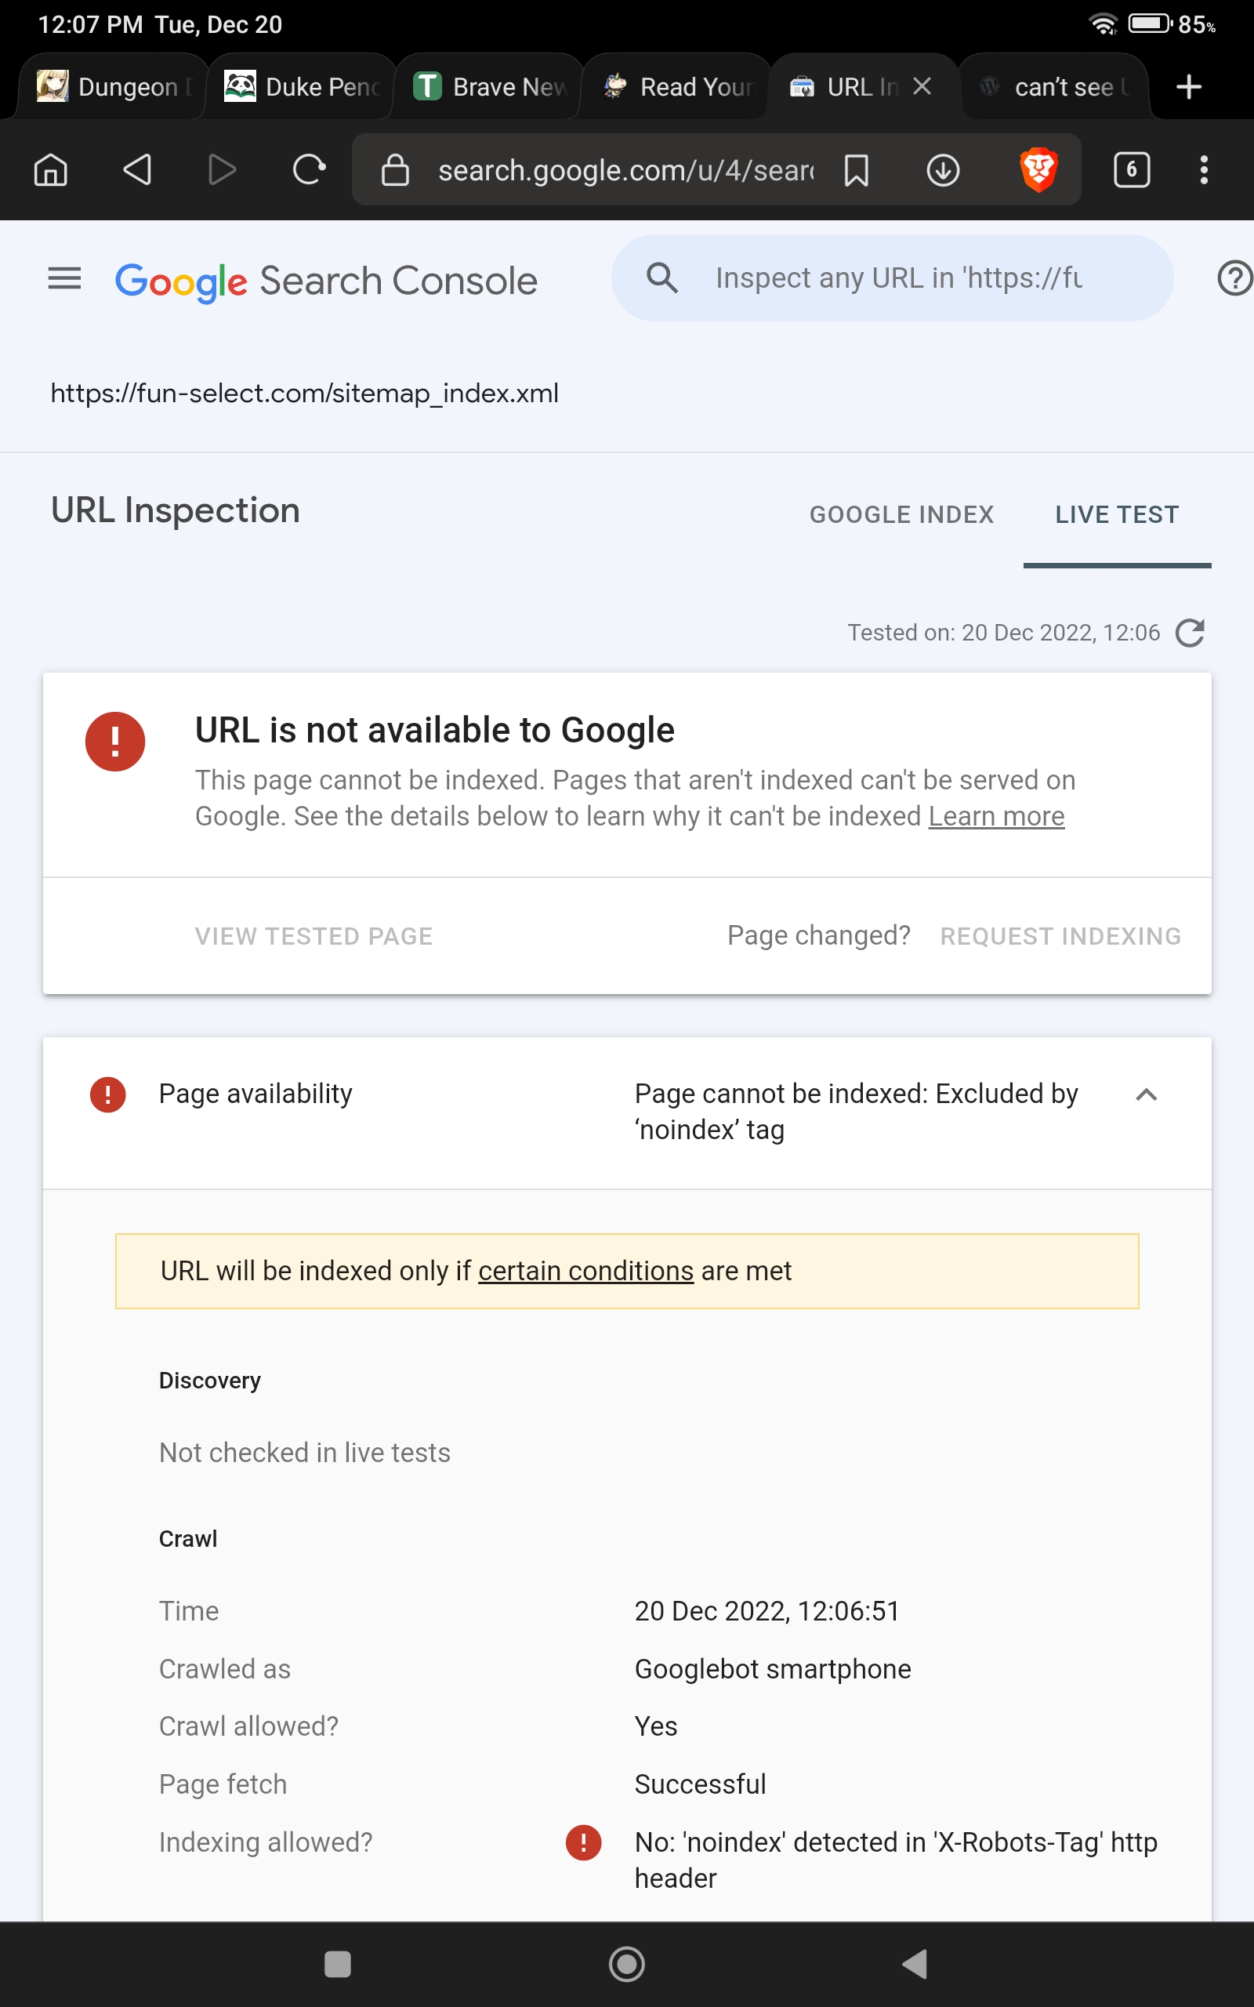Select the Brave New browser tab
The image size is (1254, 2007).
[x=489, y=87]
